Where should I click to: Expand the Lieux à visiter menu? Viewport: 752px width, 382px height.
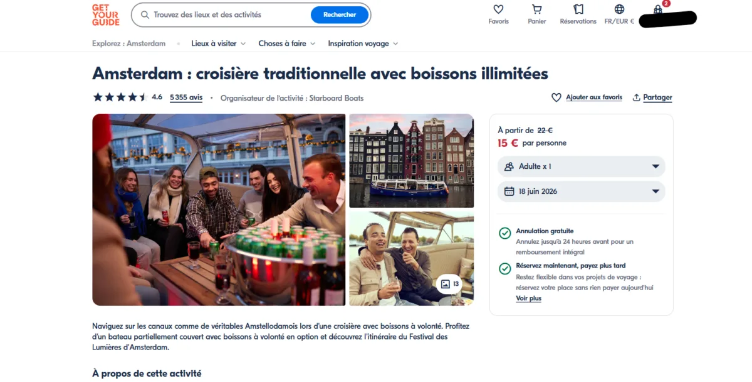tap(219, 44)
